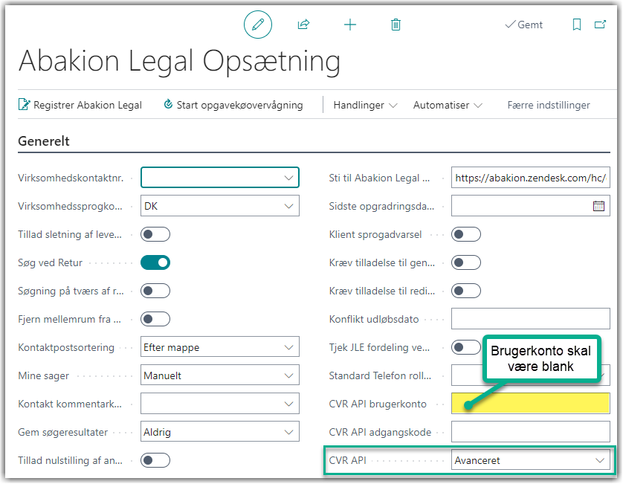
Task: Click the Konflikt udløbsdato label
Action: click(x=373, y=319)
